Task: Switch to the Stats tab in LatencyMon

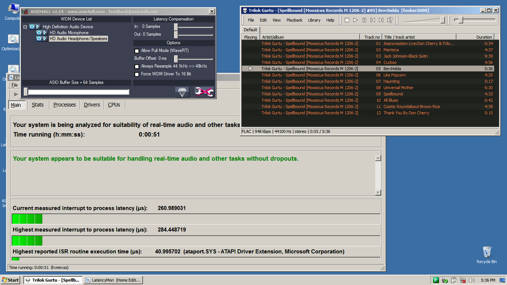Action: [x=38, y=105]
